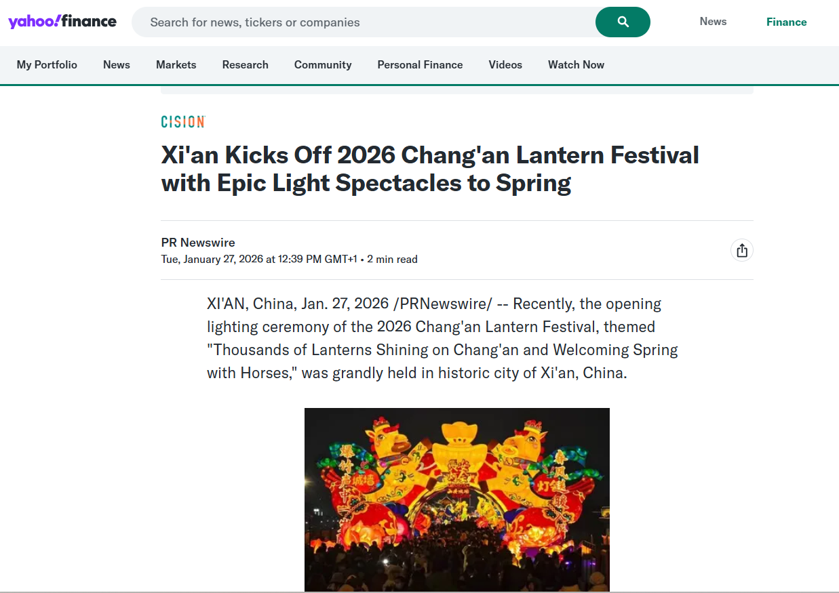Click the Cision logo
This screenshot has height=593, width=839.
pos(183,122)
